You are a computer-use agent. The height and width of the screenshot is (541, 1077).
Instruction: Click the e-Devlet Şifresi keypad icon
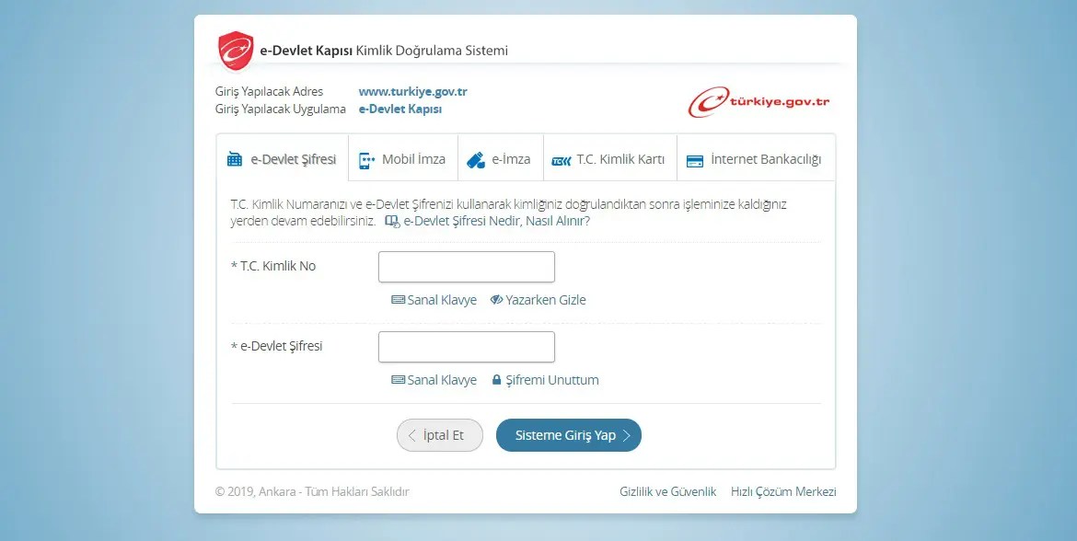(x=235, y=159)
